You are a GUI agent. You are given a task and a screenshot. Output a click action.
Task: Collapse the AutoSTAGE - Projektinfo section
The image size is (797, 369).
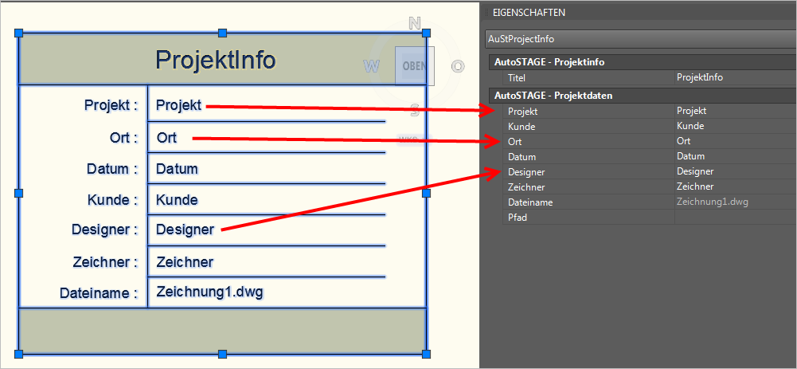pos(549,62)
